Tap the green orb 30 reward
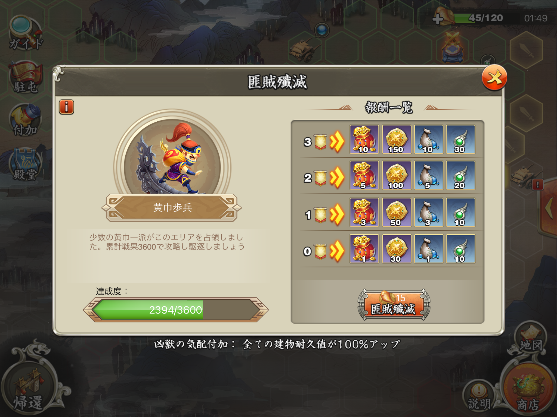The width and height of the screenshot is (557, 417). pyautogui.click(x=460, y=139)
